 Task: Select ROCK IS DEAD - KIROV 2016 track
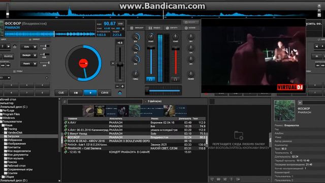pos(135,141)
